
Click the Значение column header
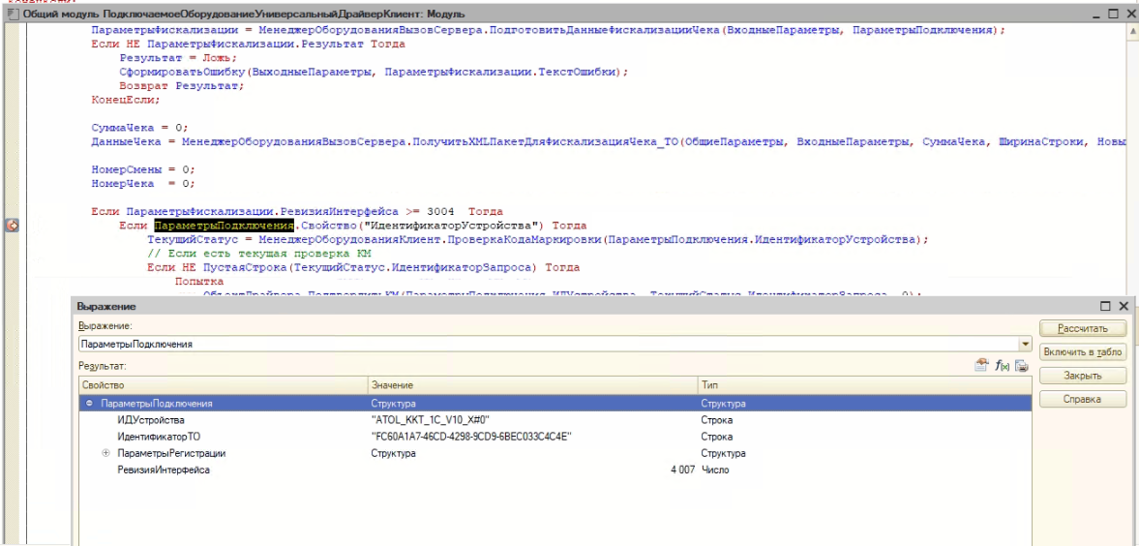point(532,384)
